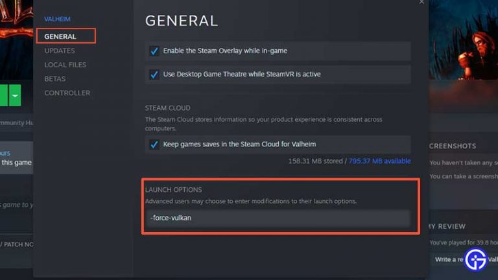Disable Keep games saves in Steam Cloud
The height and width of the screenshot is (280, 498).
(154, 144)
